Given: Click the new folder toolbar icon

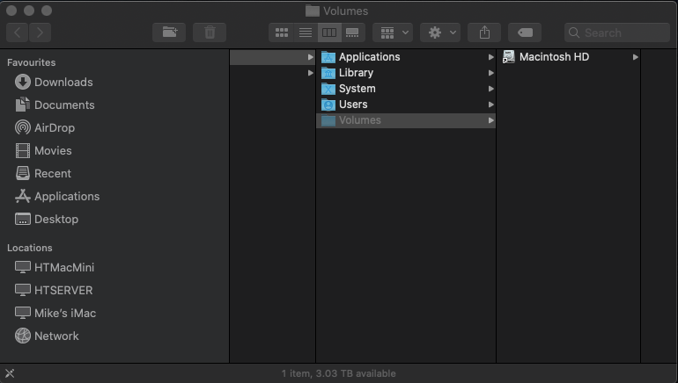Looking at the screenshot, I should pos(168,33).
